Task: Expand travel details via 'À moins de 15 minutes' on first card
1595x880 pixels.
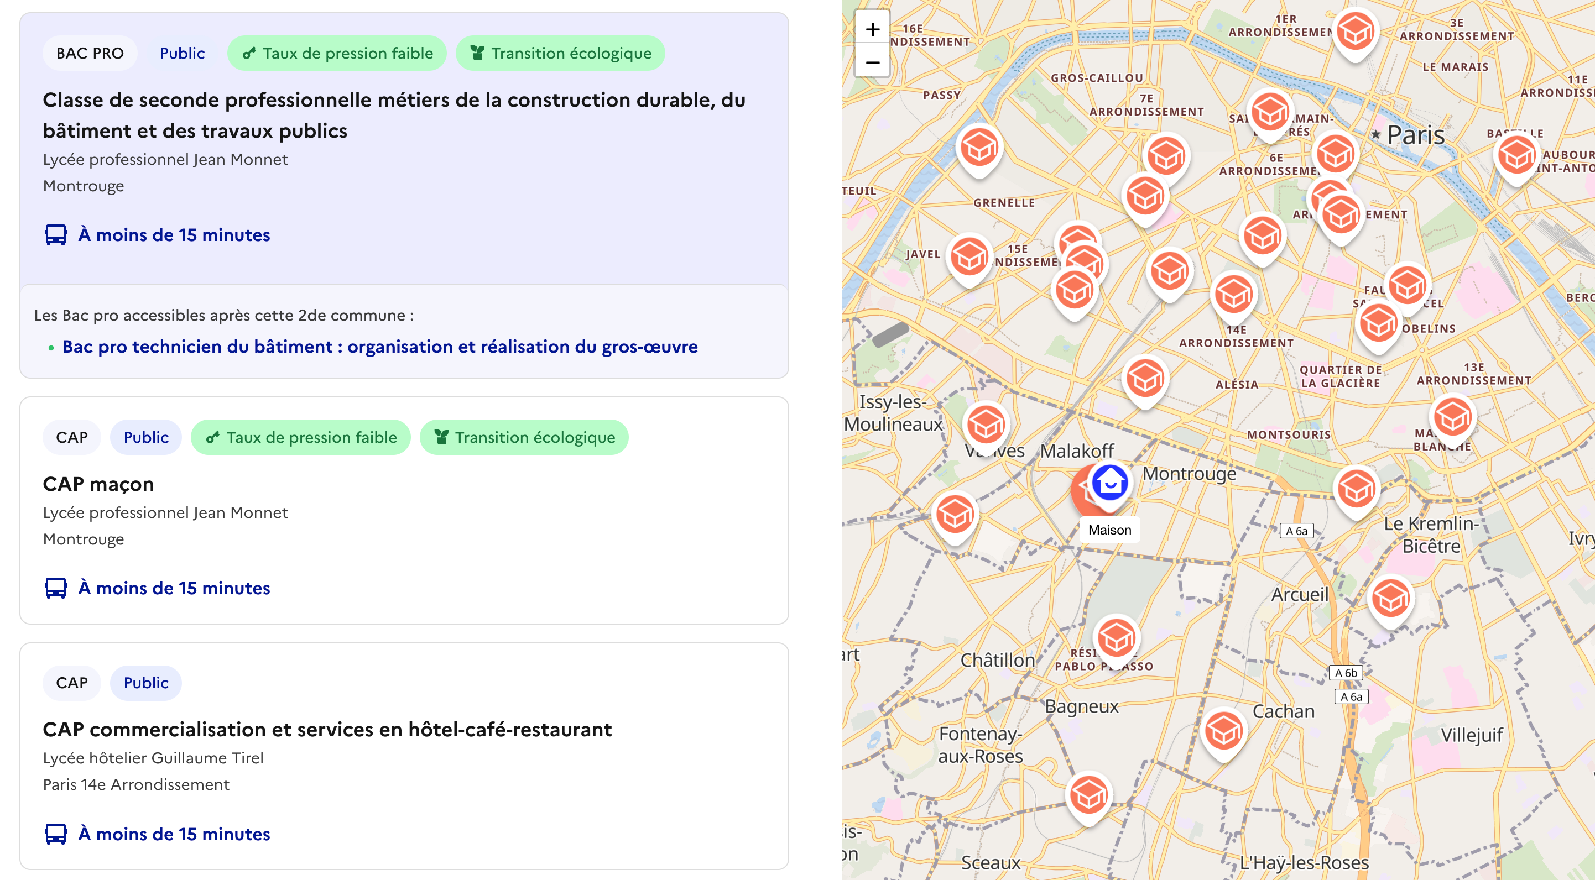Action: 172,235
